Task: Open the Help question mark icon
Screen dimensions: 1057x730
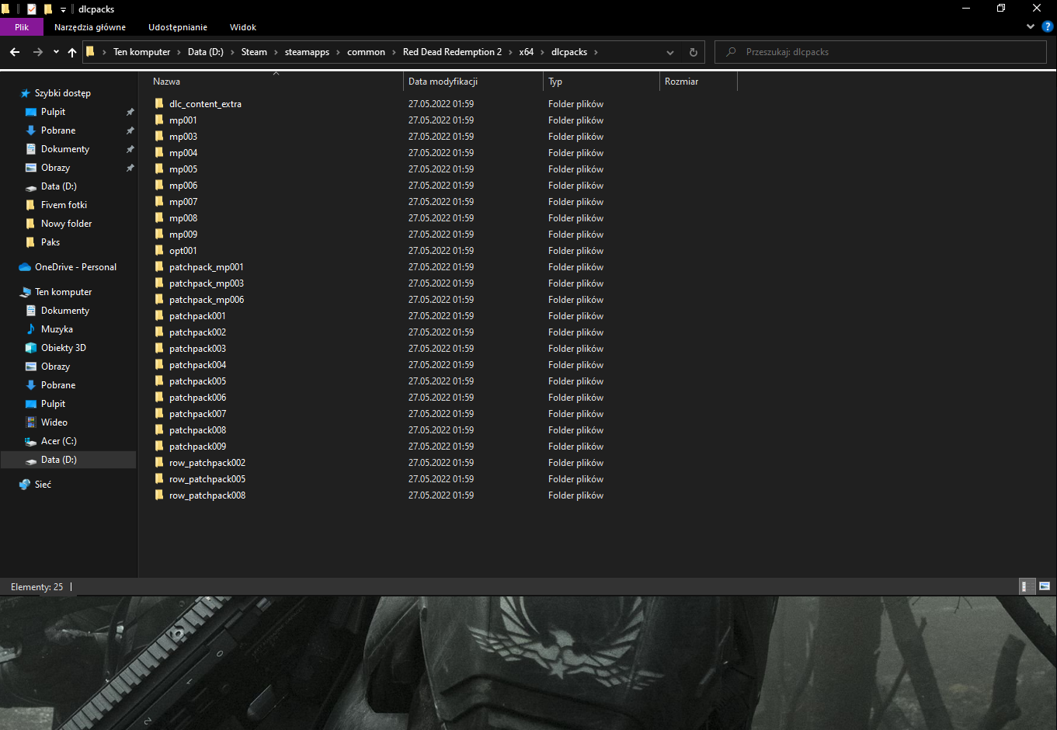Action: pos(1048,26)
